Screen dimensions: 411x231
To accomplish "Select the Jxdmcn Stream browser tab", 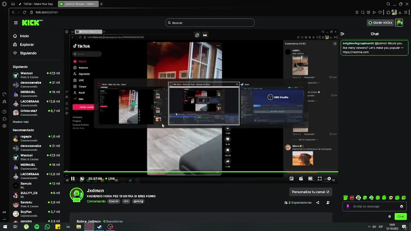I will (78, 4).
